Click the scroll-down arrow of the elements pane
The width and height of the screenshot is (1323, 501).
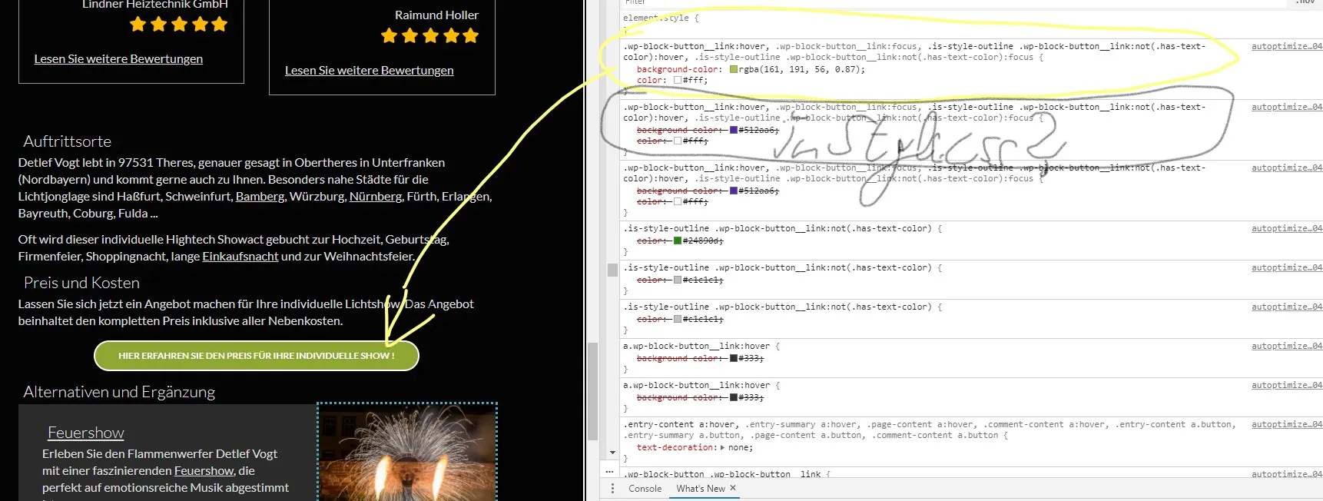coord(612,453)
